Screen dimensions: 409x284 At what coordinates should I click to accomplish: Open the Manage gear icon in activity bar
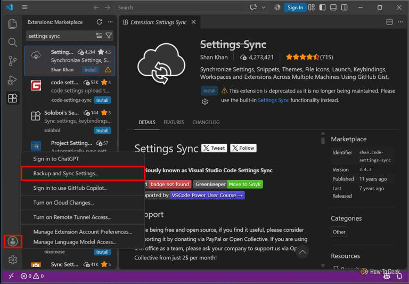(x=13, y=259)
